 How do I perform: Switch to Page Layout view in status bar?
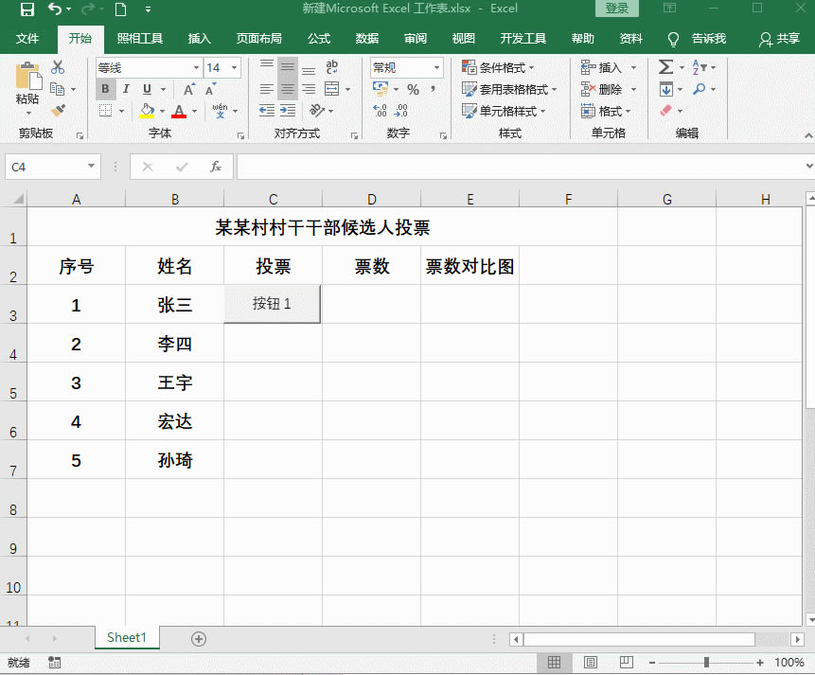591,662
